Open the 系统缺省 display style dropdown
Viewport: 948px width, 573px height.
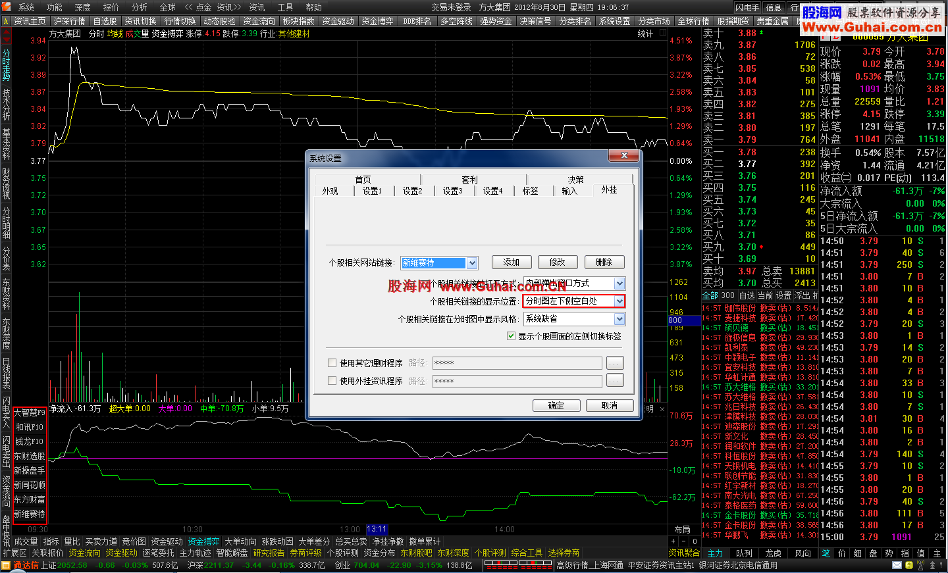(619, 319)
